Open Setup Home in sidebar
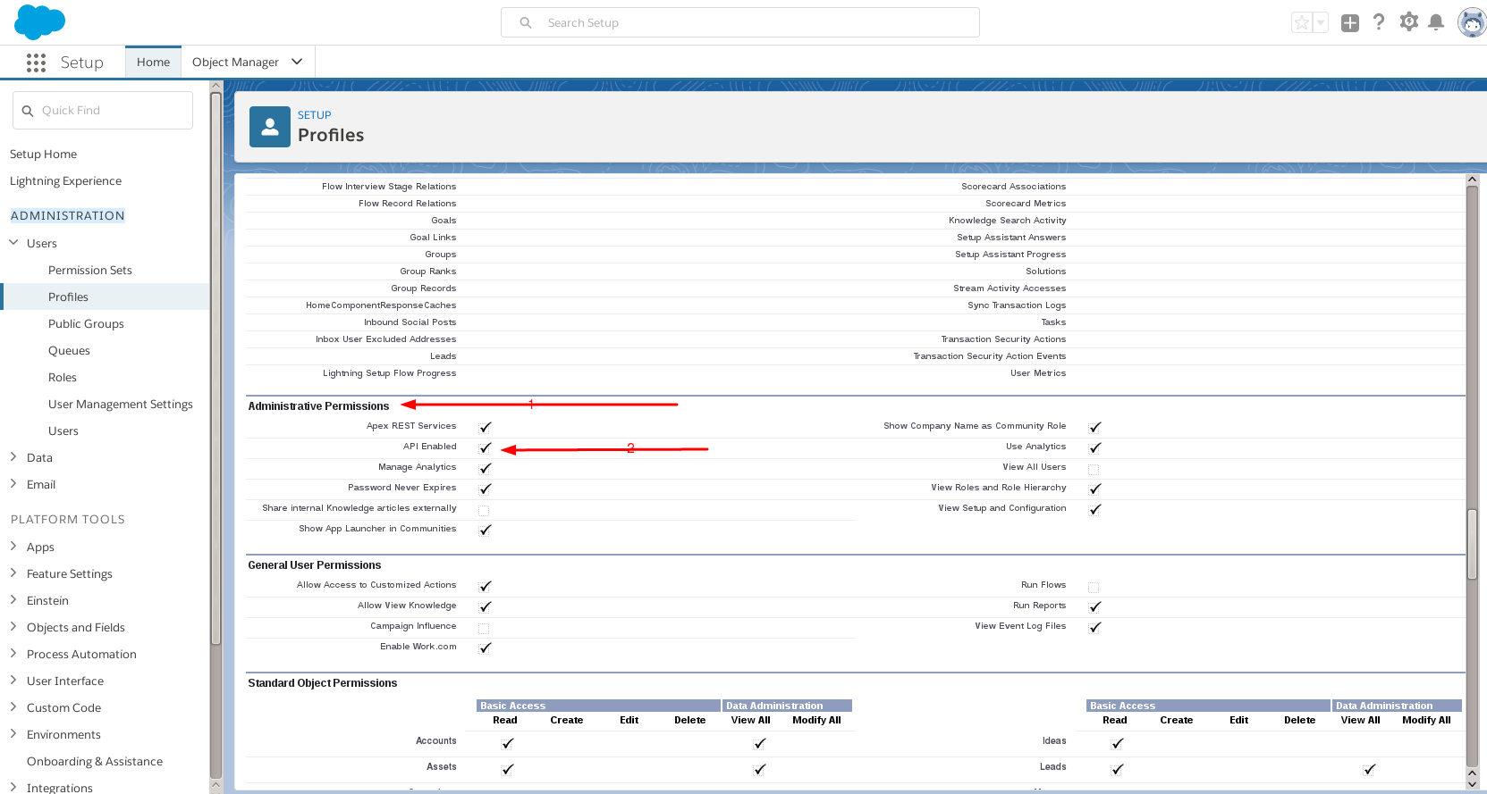 (x=43, y=154)
